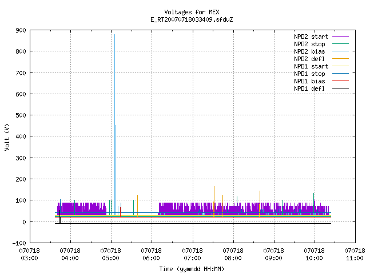Click the y-axis value 700
Viewport: 366px width, 274px height.
(x=21, y=73)
